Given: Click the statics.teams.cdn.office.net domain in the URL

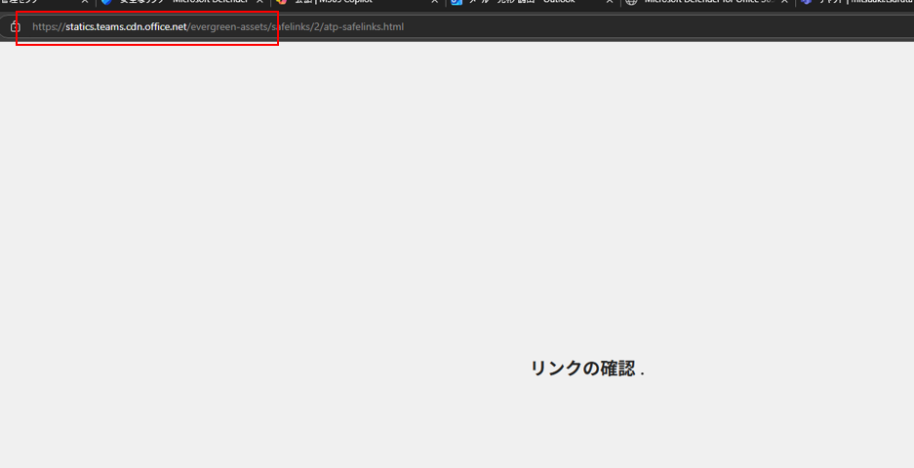Looking at the screenshot, I should [126, 26].
